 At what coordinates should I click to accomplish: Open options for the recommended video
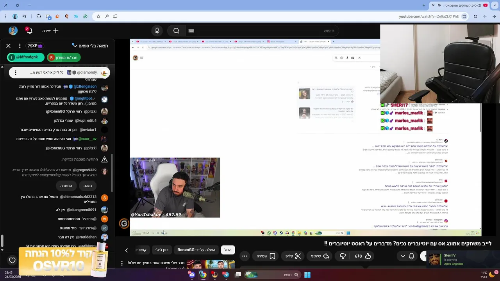pos(122,263)
